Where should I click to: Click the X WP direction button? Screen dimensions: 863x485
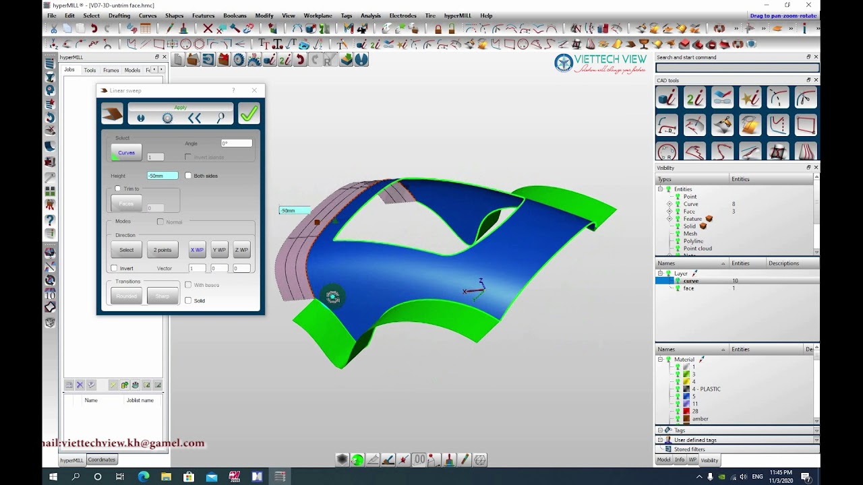(197, 250)
